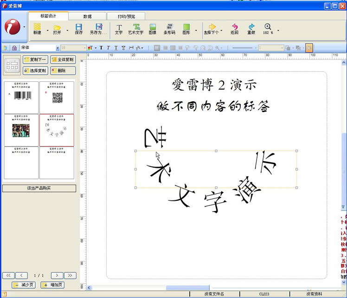This screenshot has width=347, height=298.
Task: Click the 减少页 remove page button
Action: 24,285
